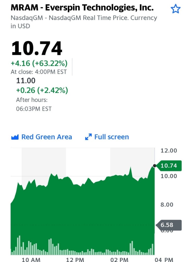Image resolution: width=194 pixels, height=262 pixels.
Task: Click the volume bar spike after 02 PM
Action: point(132,248)
